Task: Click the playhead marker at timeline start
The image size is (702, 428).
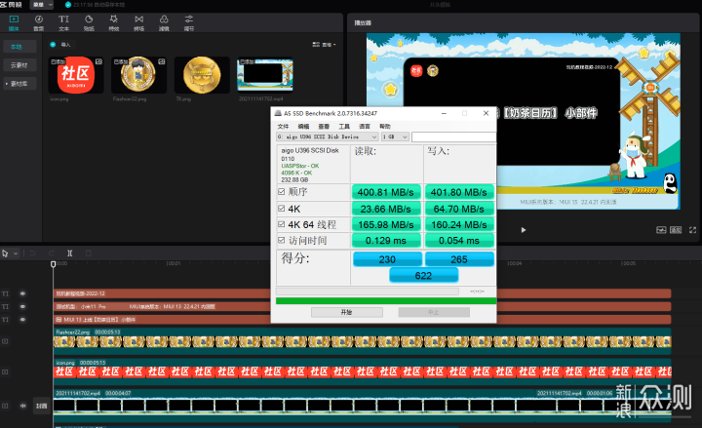Action: click(54, 264)
